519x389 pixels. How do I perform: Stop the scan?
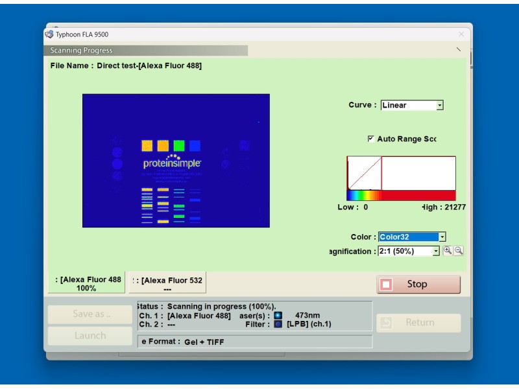418,284
